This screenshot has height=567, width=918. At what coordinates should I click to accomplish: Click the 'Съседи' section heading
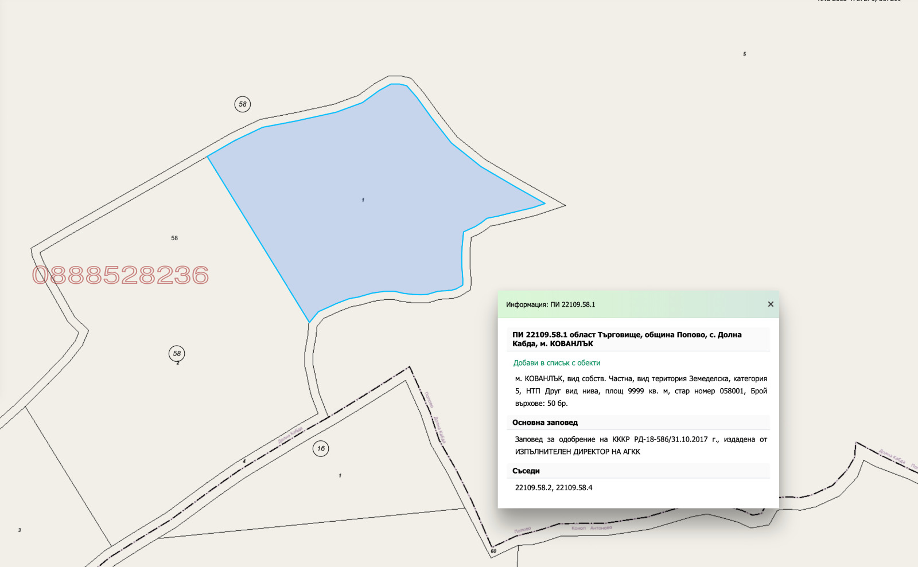coord(526,471)
